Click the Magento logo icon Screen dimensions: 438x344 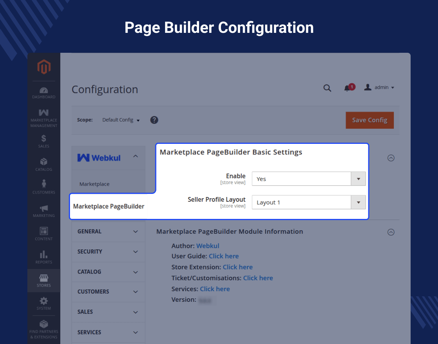44,67
